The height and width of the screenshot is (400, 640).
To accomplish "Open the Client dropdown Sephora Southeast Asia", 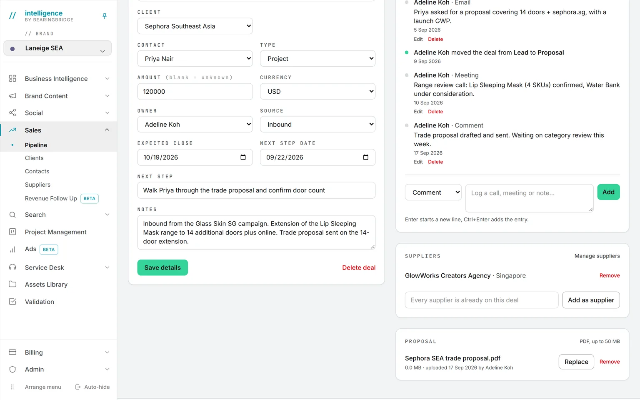I will click(x=195, y=26).
